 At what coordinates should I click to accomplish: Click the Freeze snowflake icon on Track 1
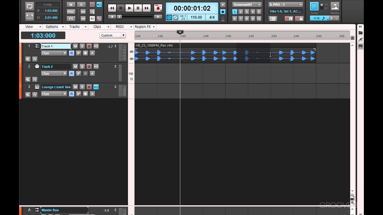(85, 53)
